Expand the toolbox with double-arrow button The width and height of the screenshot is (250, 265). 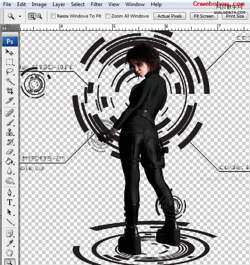[4, 28]
